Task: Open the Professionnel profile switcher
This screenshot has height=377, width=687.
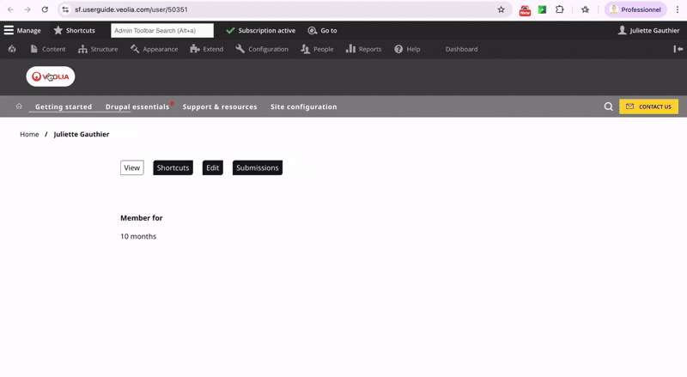Action: pos(635,9)
